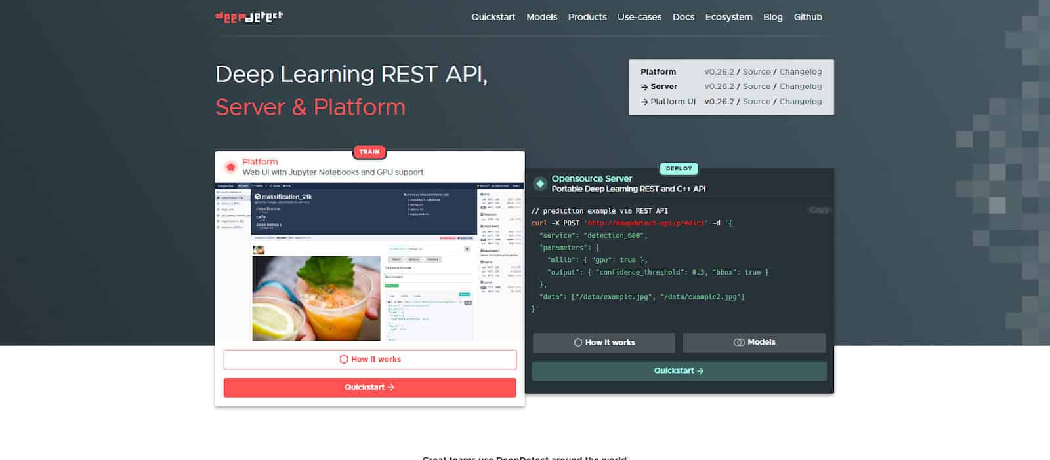
Task: Click Platform UI version v0.26.2 link
Action: [719, 102]
